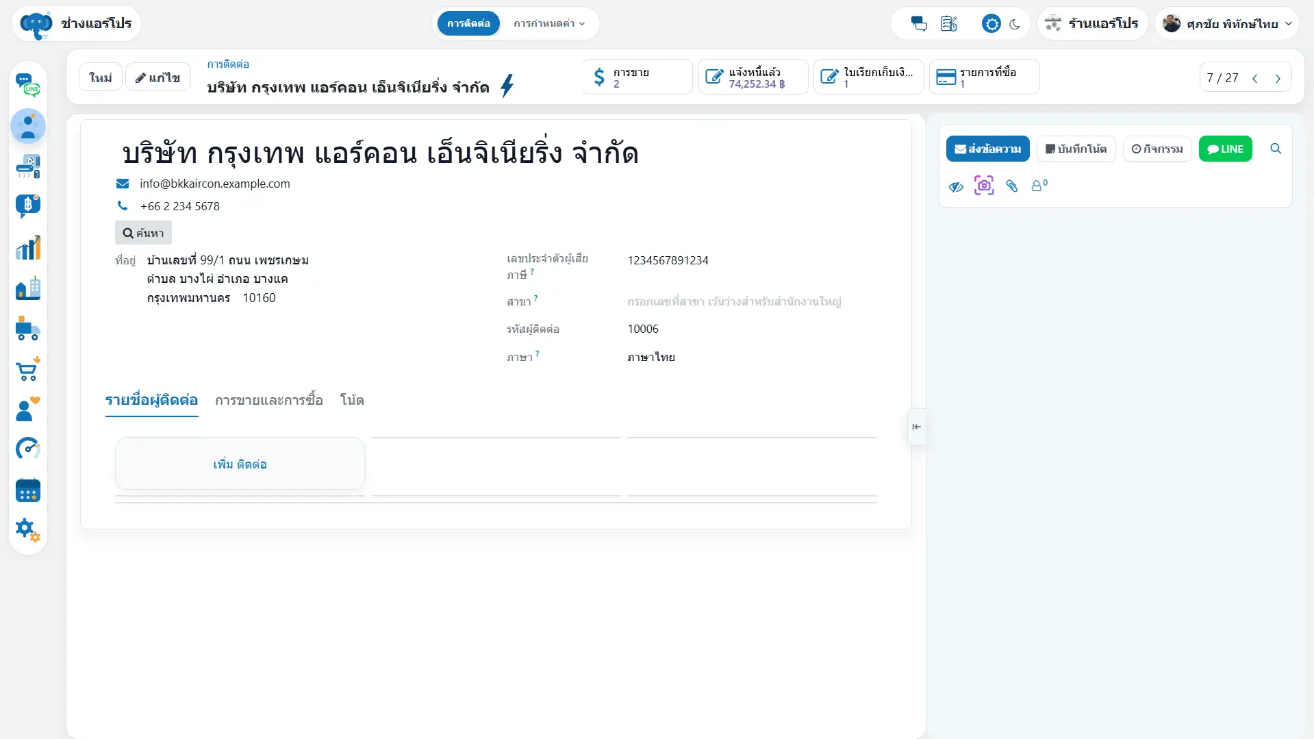The image size is (1314, 739).
Task: Open the shopping cart purchase app
Action: 28,369
